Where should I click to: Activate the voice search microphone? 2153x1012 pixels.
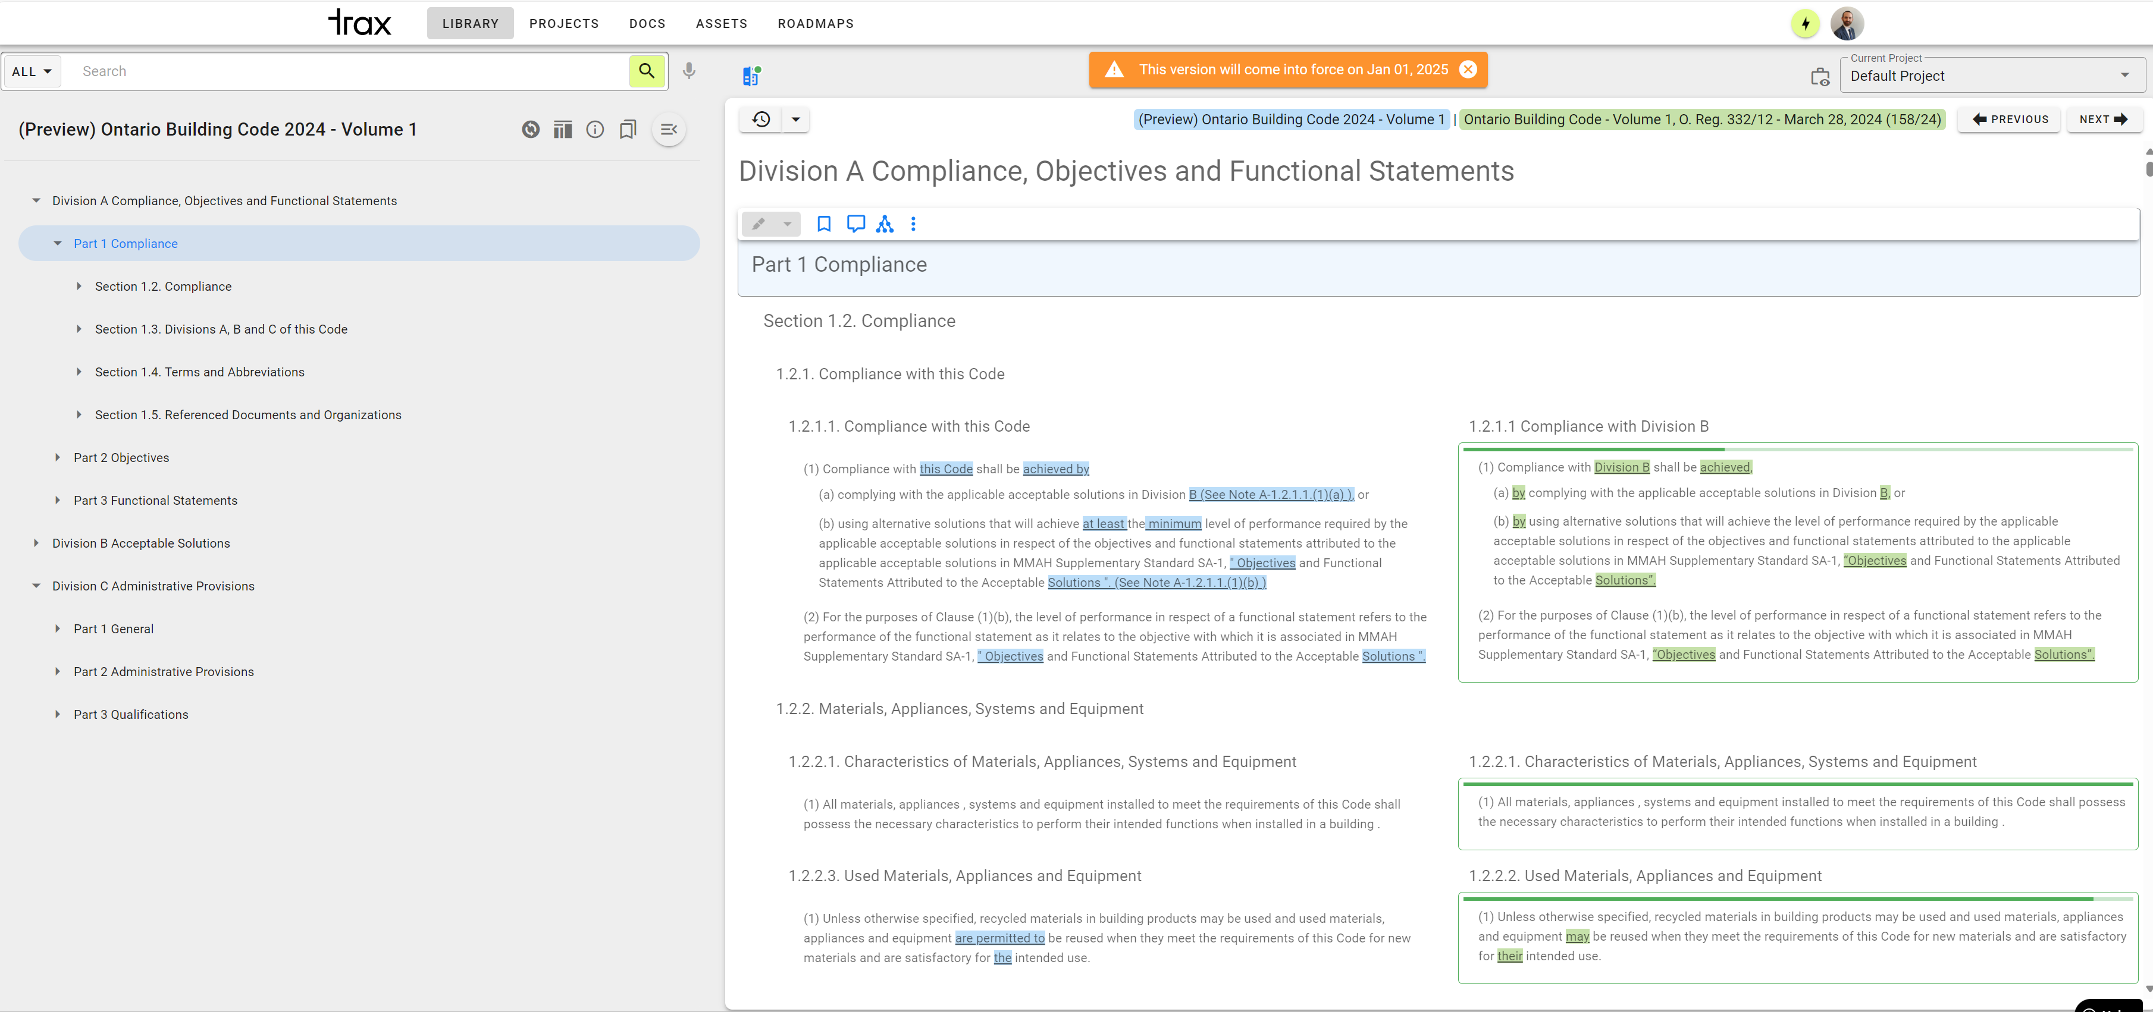[x=689, y=71]
